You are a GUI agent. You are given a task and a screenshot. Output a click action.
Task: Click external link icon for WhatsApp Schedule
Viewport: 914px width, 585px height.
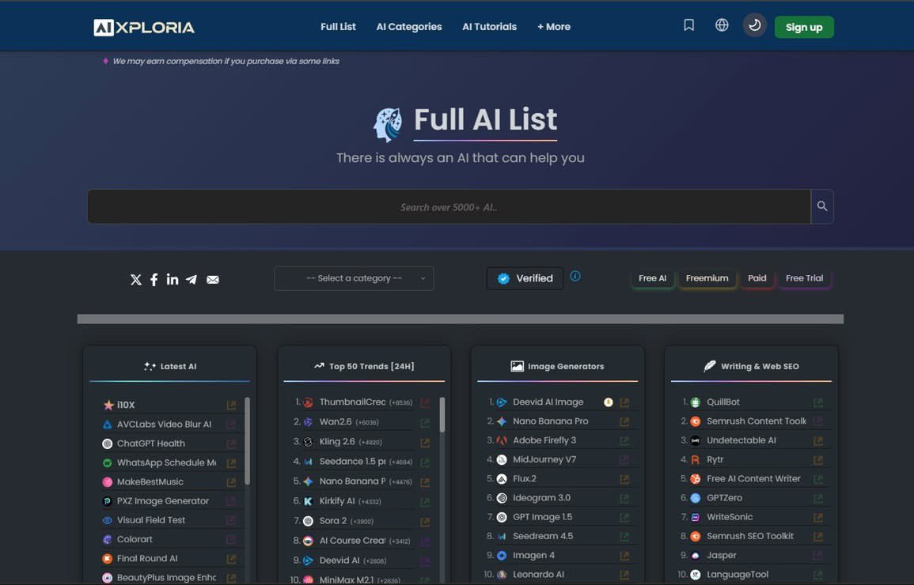click(x=231, y=462)
